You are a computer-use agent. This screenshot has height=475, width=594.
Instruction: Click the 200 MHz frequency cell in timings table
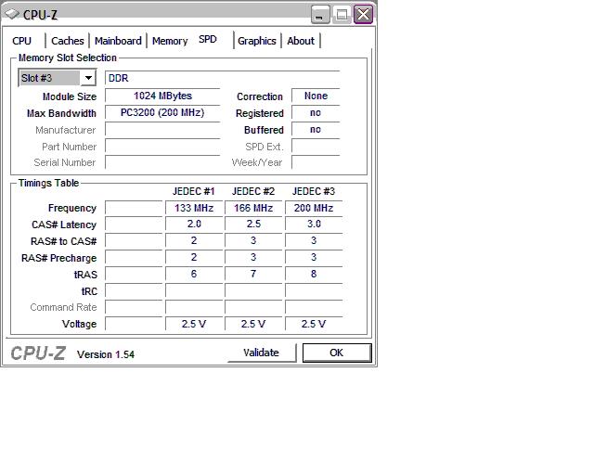314,208
